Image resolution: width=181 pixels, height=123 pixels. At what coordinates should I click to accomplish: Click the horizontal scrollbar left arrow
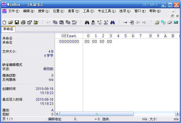[x=58, y=114]
